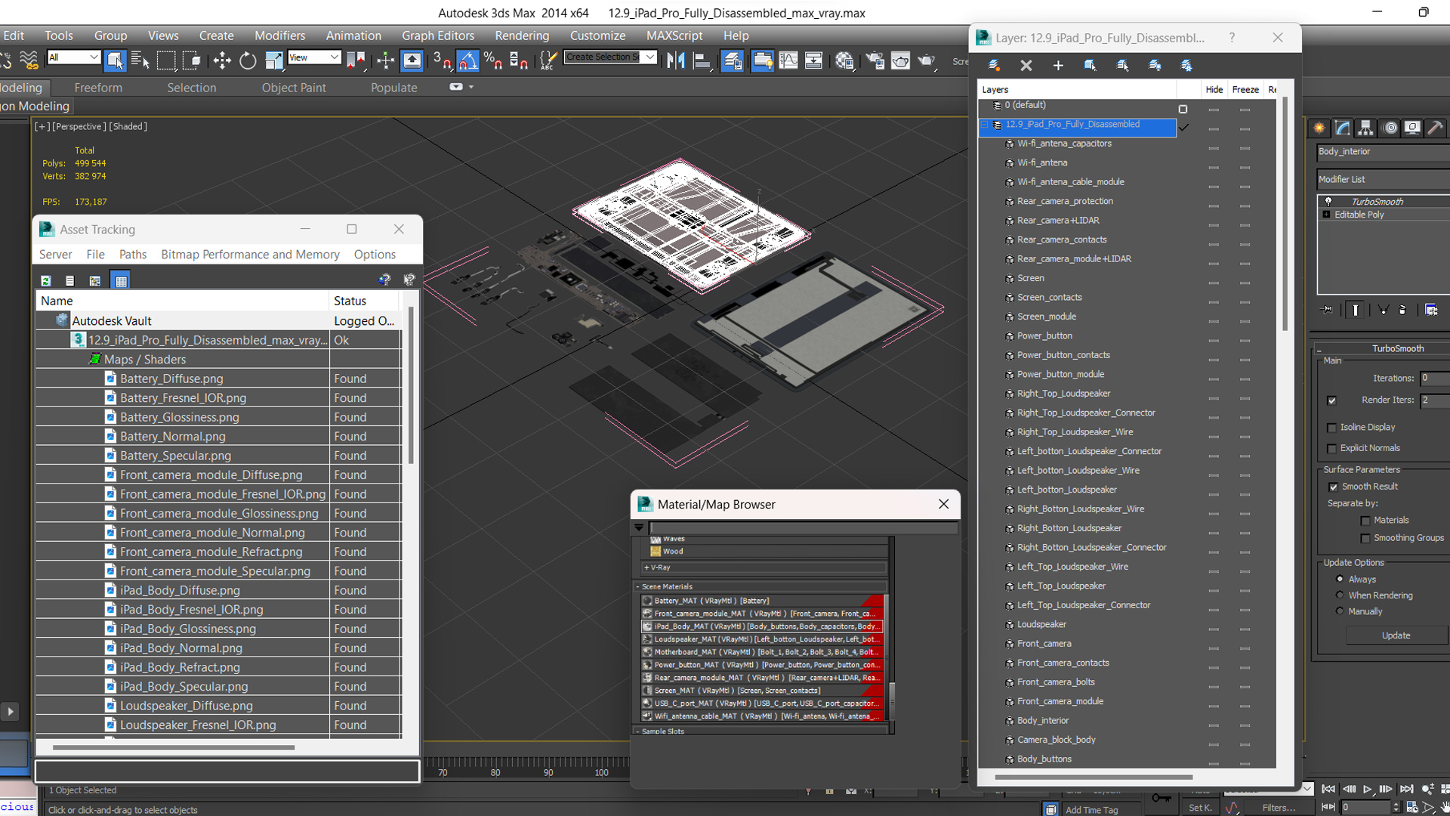The image size is (1450, 816).
Task: Click the Align tool icon
Action: tap(702, 60)
